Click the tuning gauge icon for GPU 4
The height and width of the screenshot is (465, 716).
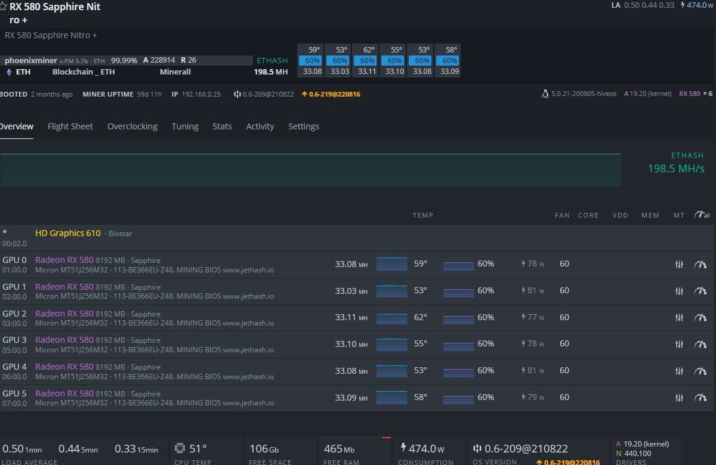pos(700,371)
